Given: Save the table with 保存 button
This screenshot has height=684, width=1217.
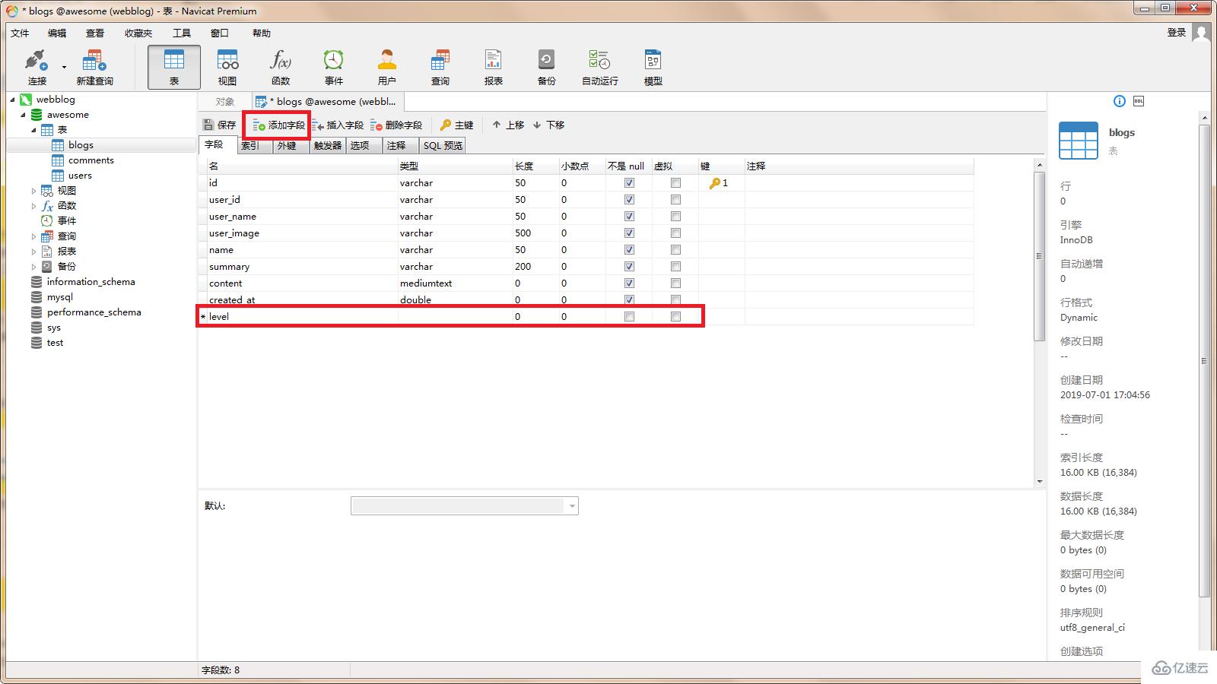Looking at the screenshot, I should 220,125.
